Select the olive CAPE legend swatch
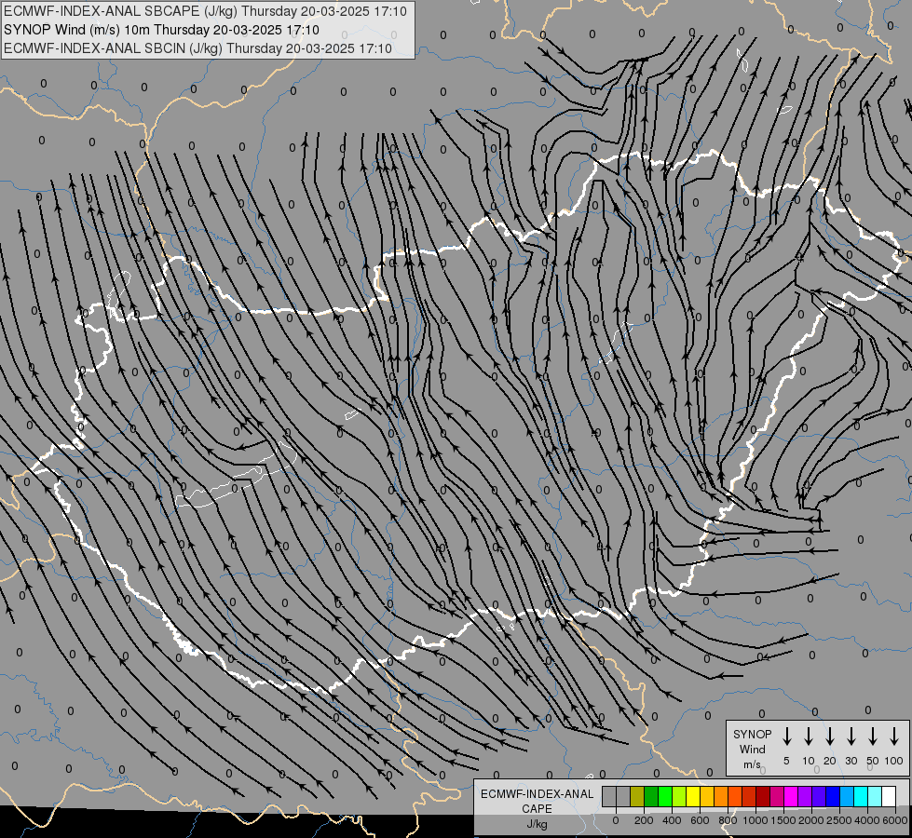This screenshot has width=912, height=838. click(x=637, y=797)
